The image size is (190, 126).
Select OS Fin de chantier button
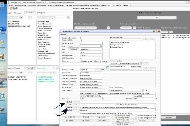(x=123, y=124)
